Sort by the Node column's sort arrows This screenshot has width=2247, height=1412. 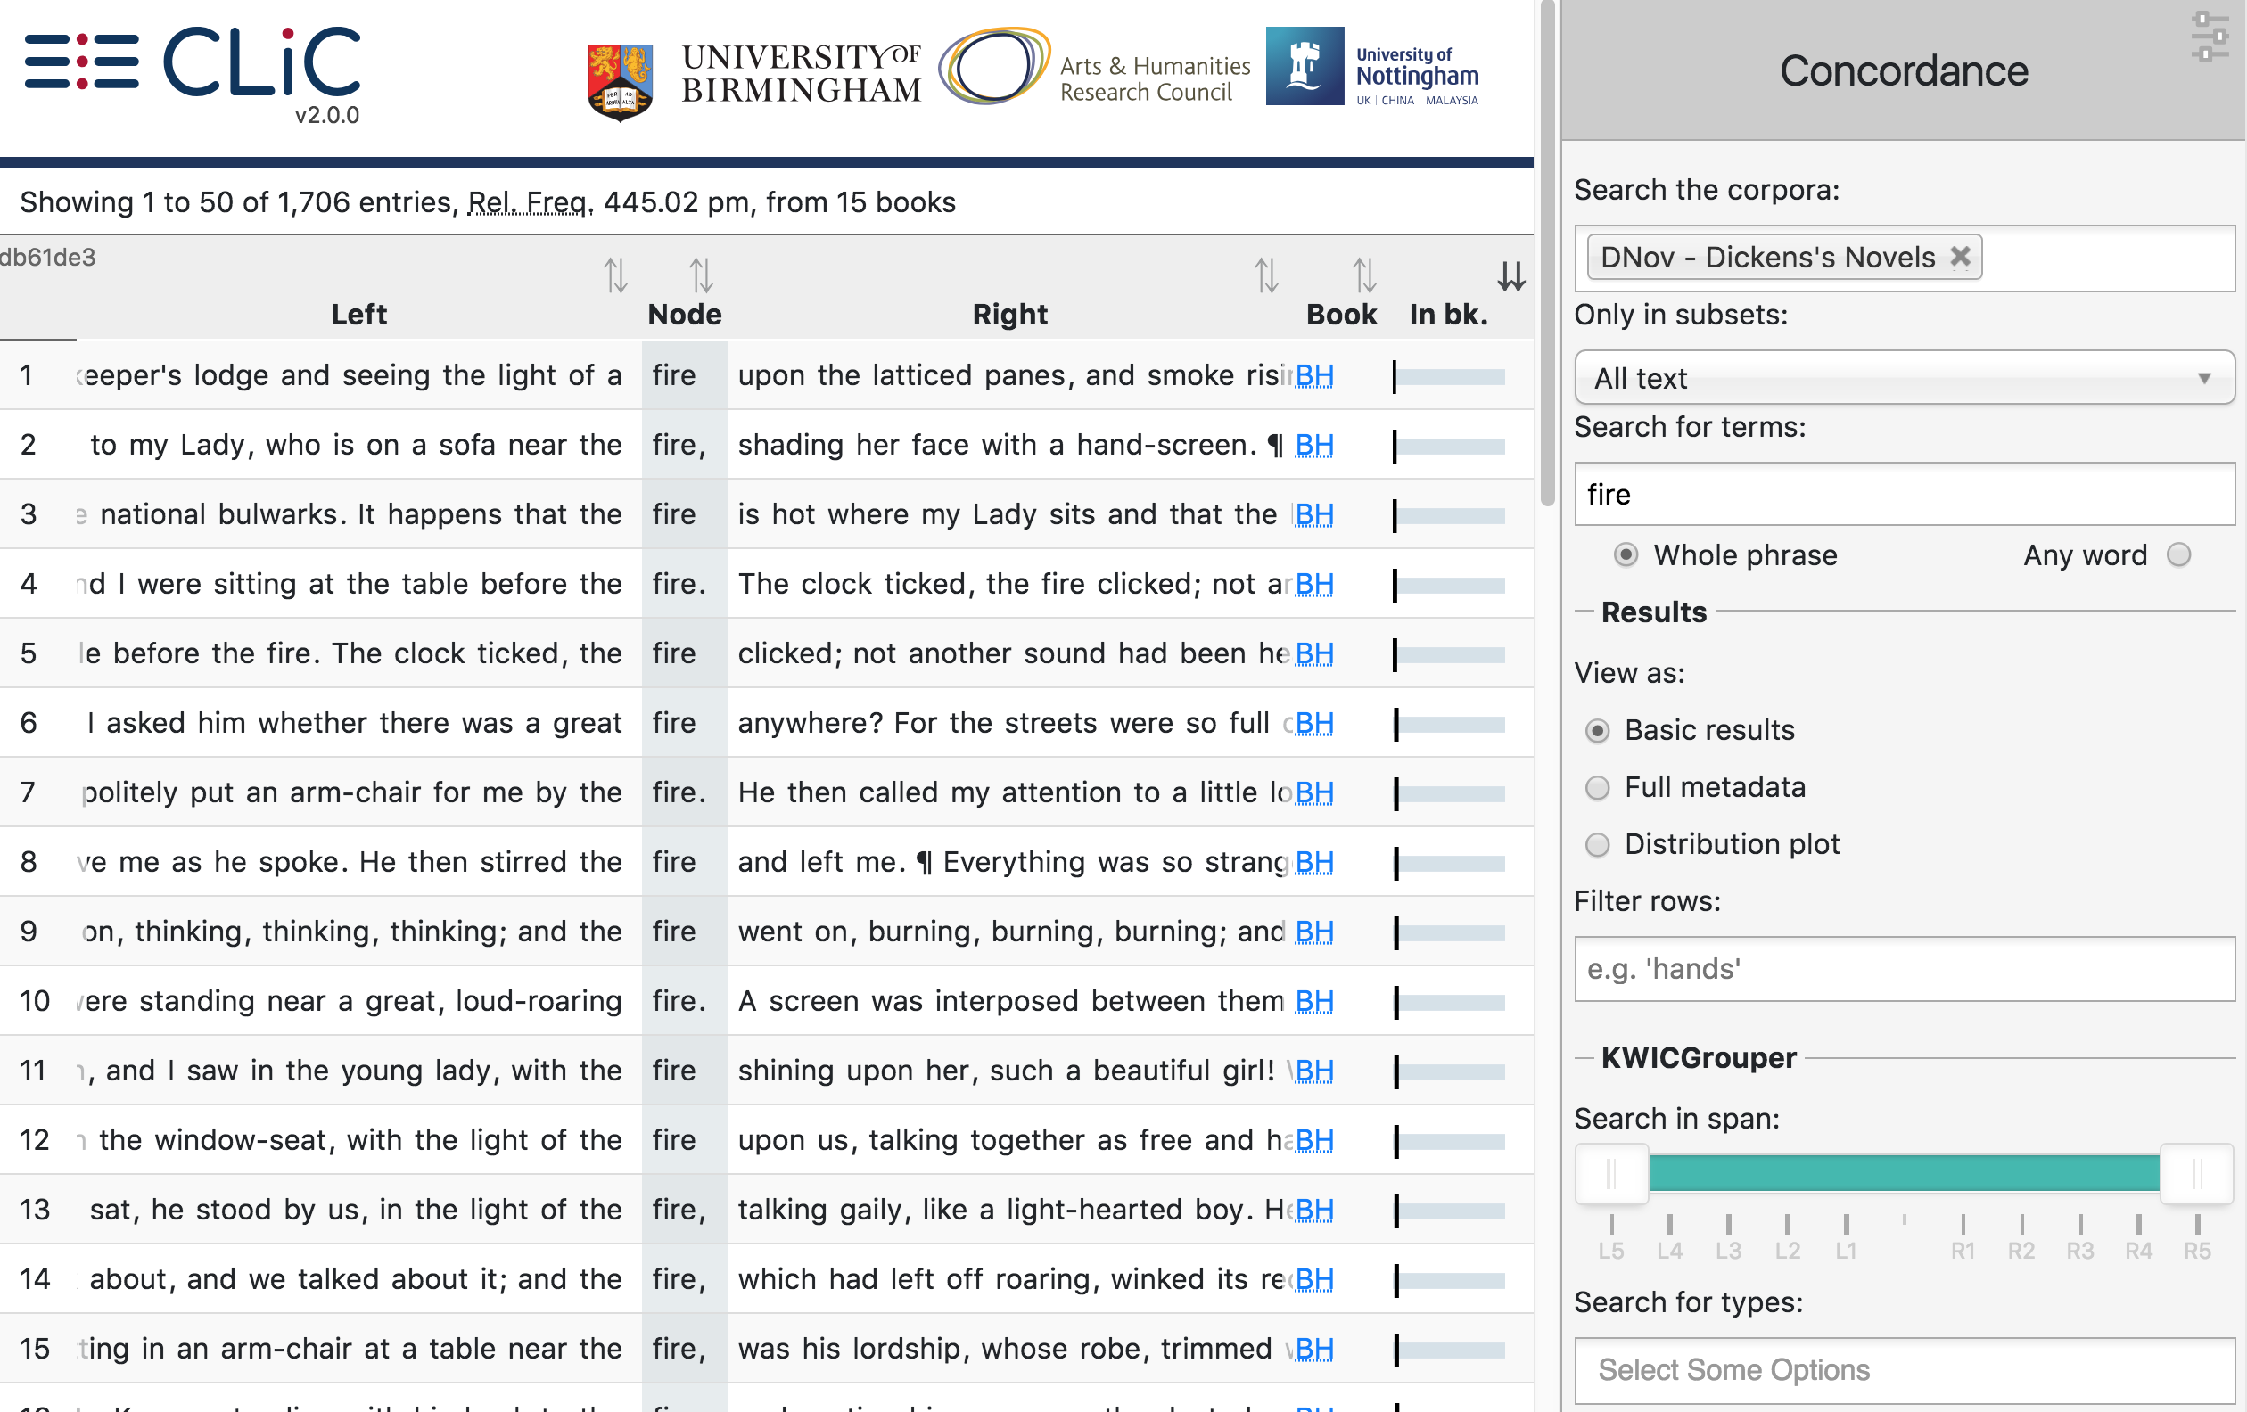(701, 275)
